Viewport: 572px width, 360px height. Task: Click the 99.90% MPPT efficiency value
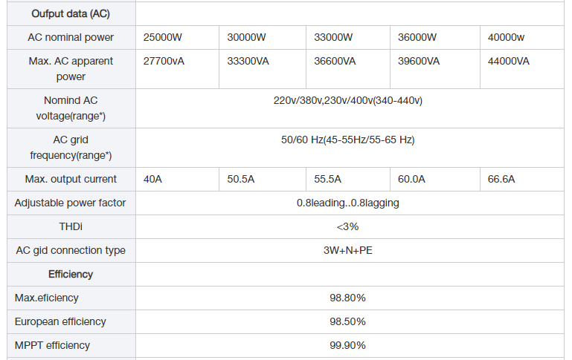[347, 345]
